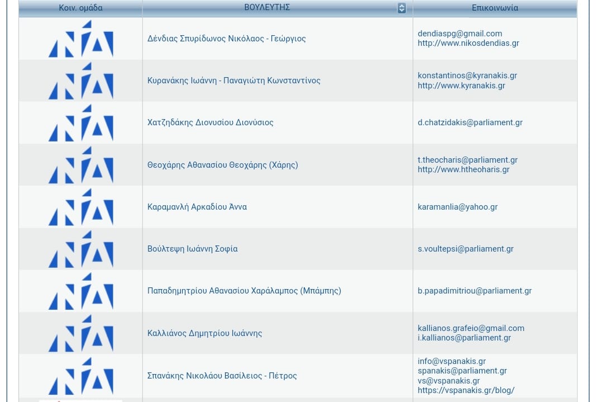
Task: Click the ND party logo in the Καλλιάνος row
Action: (81, 333)
